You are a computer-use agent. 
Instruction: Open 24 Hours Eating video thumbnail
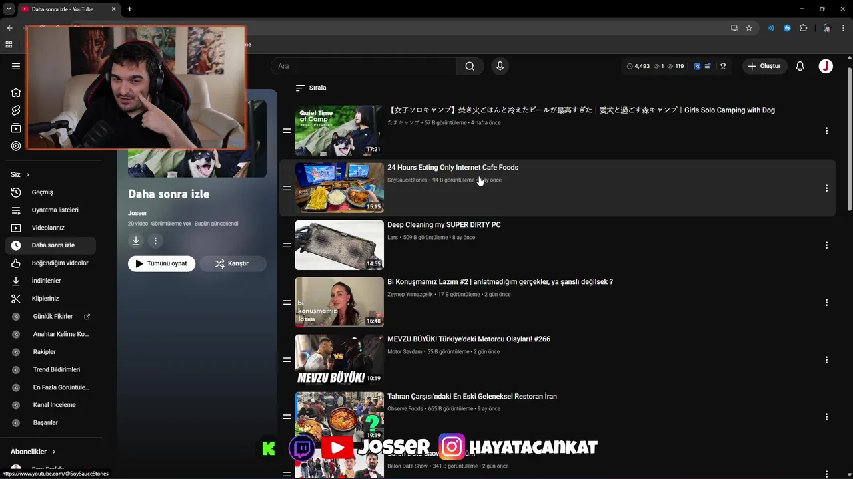pyautogui.click(x=339, y=188)
